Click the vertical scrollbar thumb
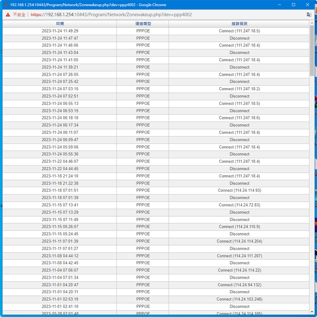The height and width of the screenshot is (317, 317). [x=312, y=51]
